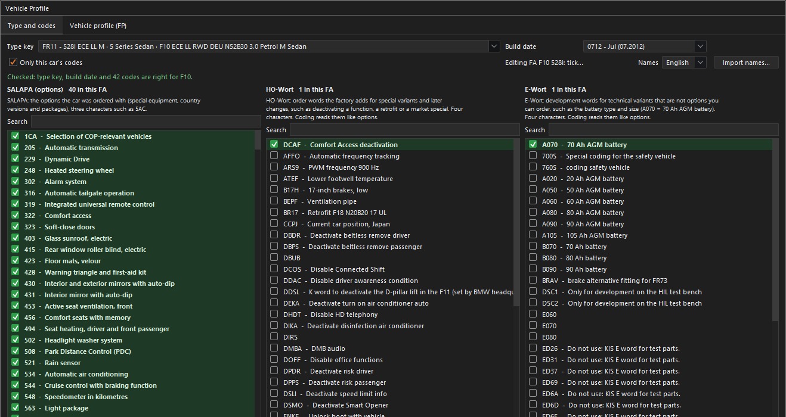Tick the DMBA DMB audio checkbox
Viewport: 786px width, 417px height.
274,348
